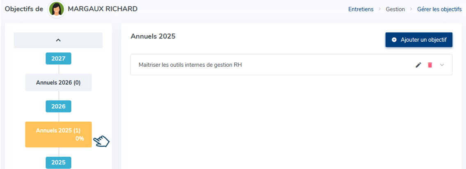Add a new objective with Ajouter un objectif
This screenshot has width=466, height=169.
[x=419, y=40]
